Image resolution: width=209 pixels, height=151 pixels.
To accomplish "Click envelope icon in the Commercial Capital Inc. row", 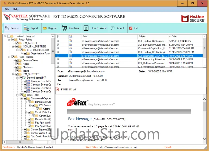I will (x=70, y=48).
